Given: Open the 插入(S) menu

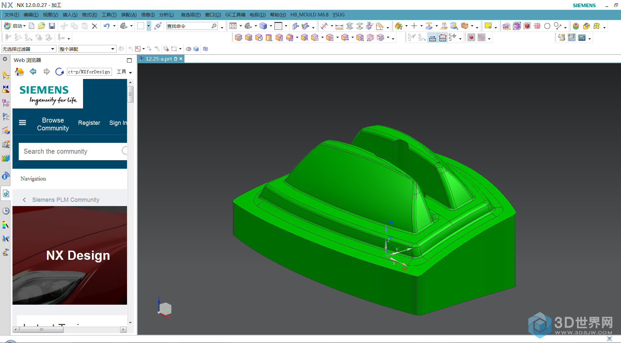Looking at the screenshot, I should (70, 15).
